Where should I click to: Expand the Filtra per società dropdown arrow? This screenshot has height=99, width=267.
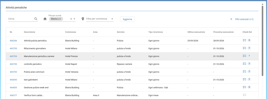pyautogui.click(x=74, y=19)
